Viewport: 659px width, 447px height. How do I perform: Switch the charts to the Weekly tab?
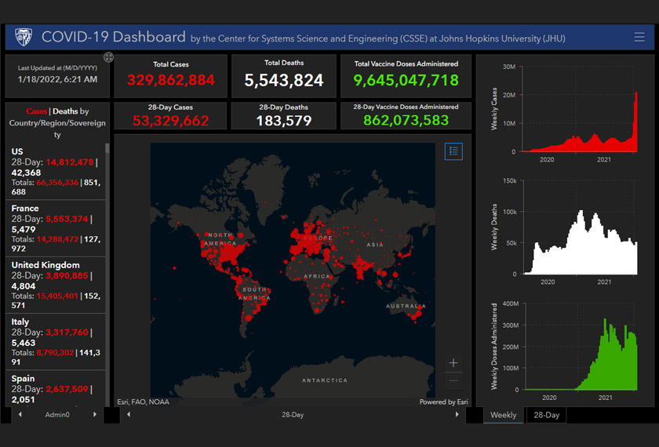pos(504,415)
